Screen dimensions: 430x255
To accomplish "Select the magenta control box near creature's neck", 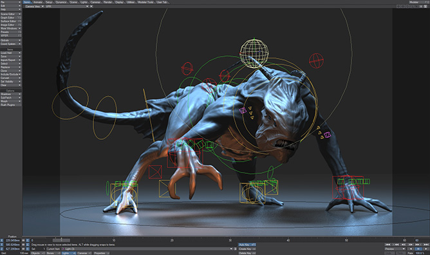I will pos(243,111).
